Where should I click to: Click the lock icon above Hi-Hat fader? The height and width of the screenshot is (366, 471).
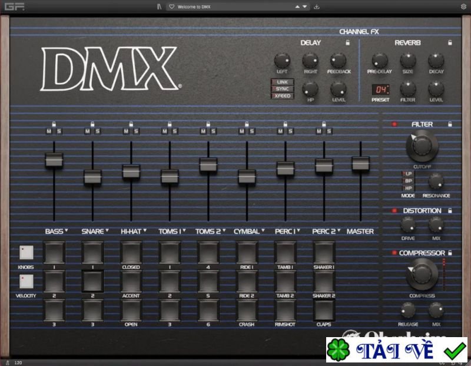(x=131, y=124)
